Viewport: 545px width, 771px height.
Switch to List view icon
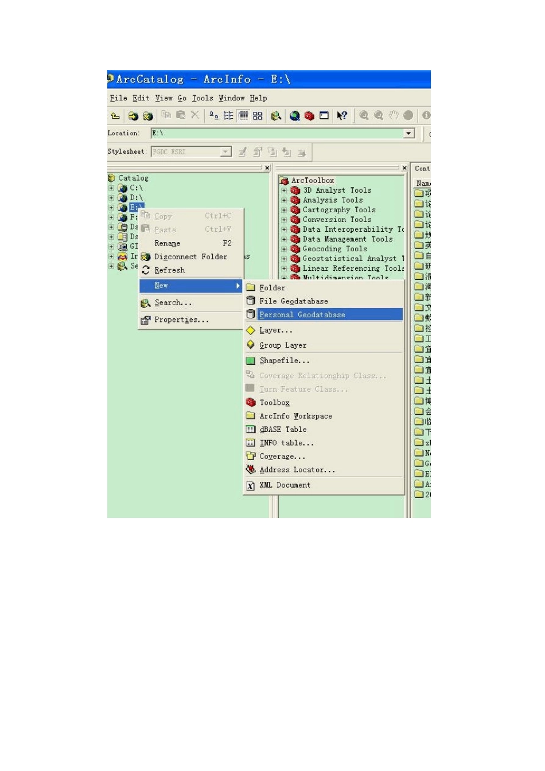(x=228, y=116)
